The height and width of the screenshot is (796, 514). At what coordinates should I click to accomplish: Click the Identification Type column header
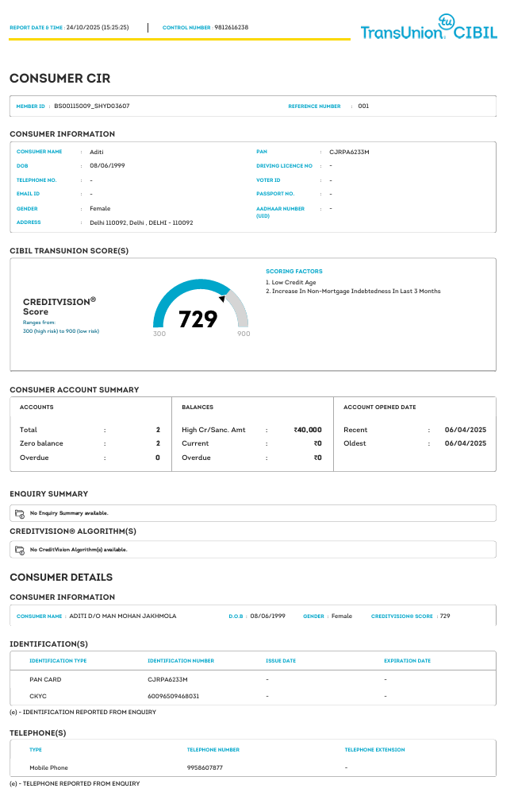click(58, 661)
